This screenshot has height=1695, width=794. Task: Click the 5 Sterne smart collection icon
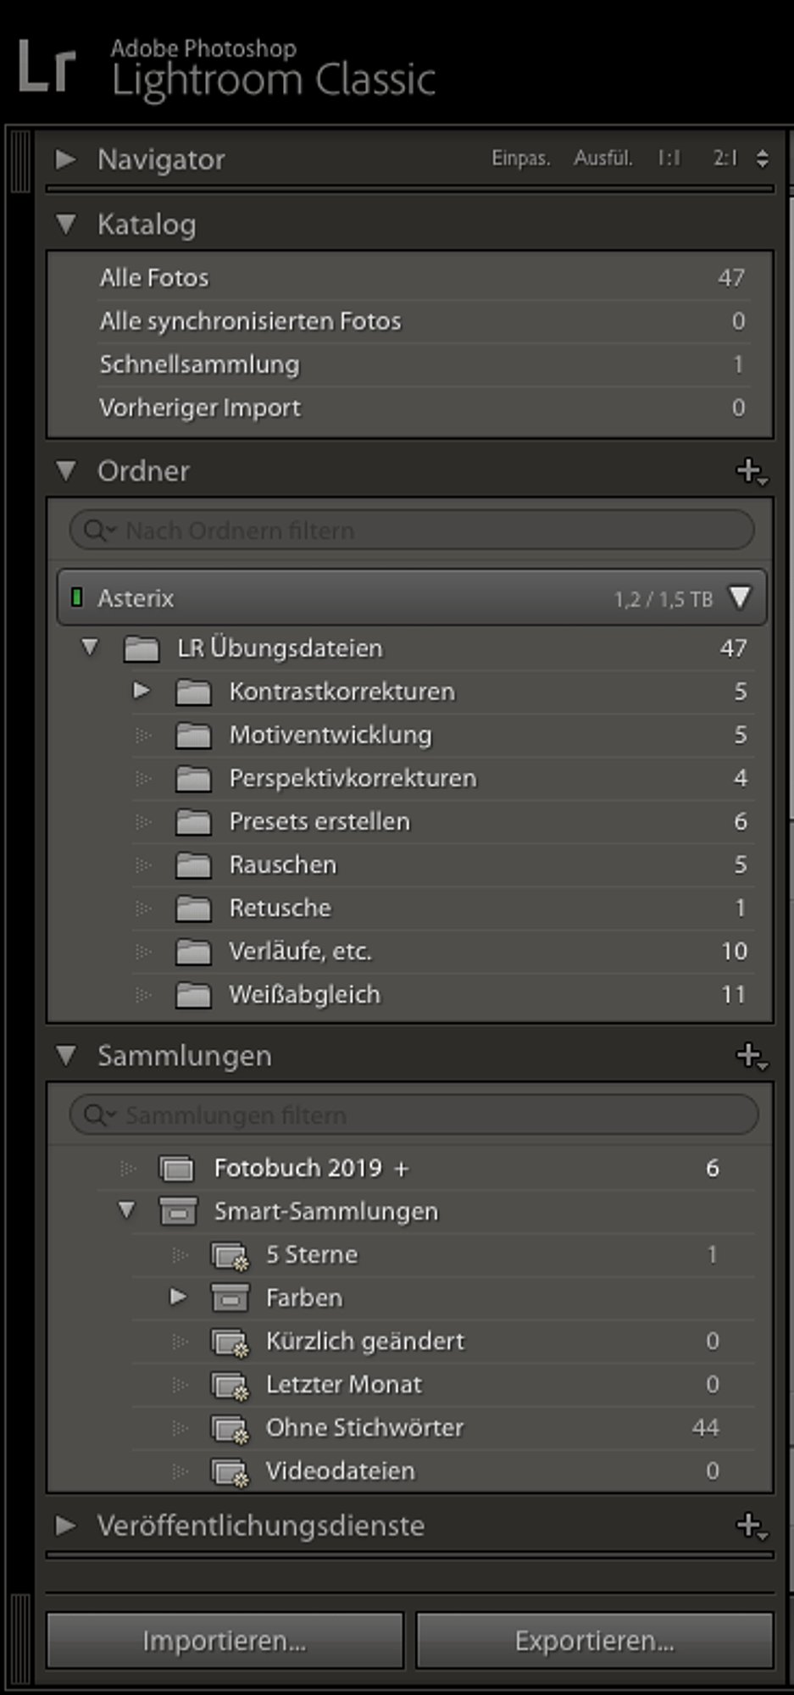pos(230,1256)
